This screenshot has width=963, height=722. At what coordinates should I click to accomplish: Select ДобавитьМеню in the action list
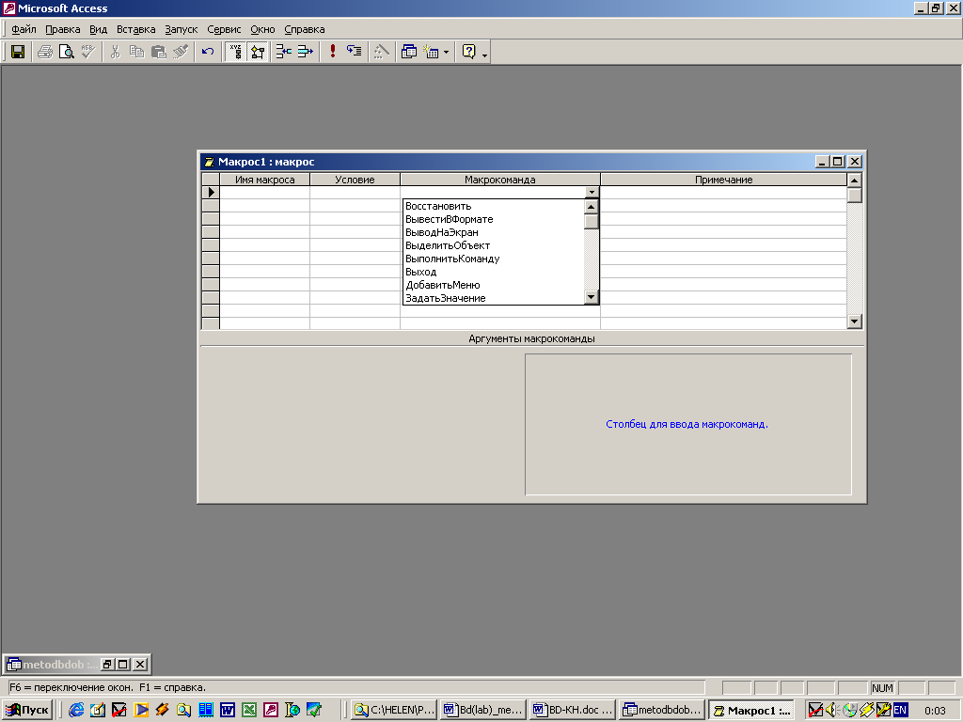[x=493, y=285]
